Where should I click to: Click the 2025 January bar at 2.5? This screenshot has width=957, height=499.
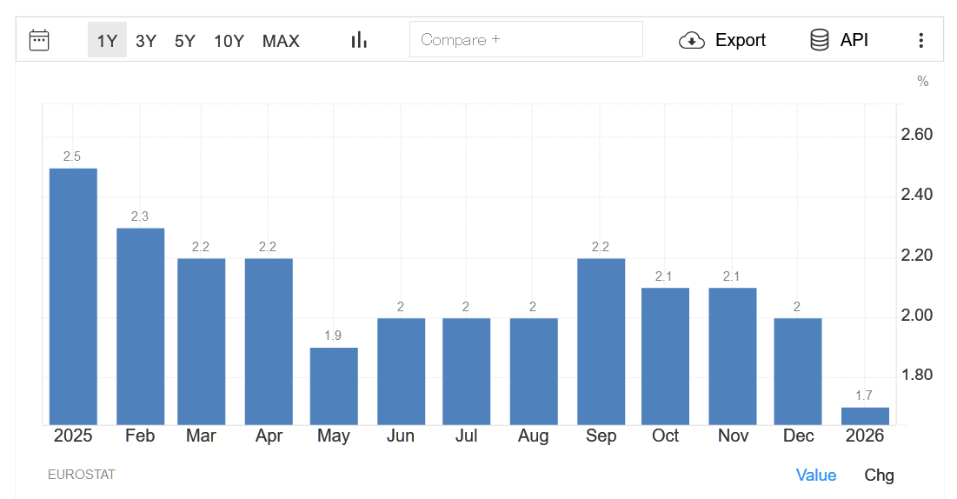coord(73,296)
